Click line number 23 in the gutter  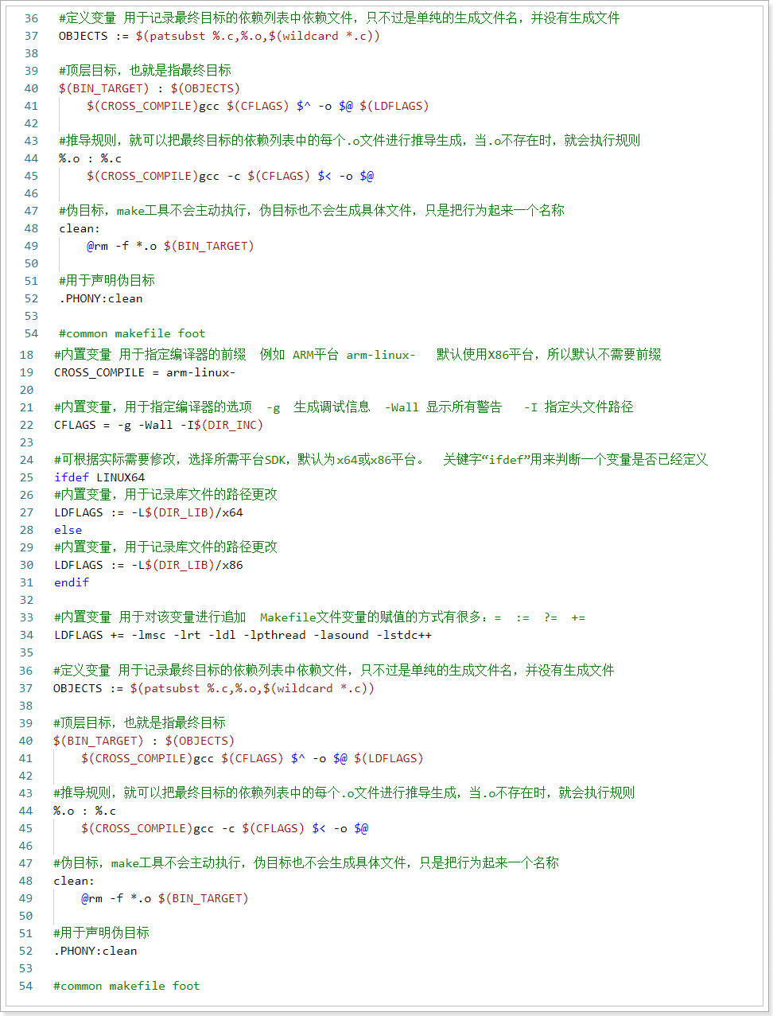point(27,442)
